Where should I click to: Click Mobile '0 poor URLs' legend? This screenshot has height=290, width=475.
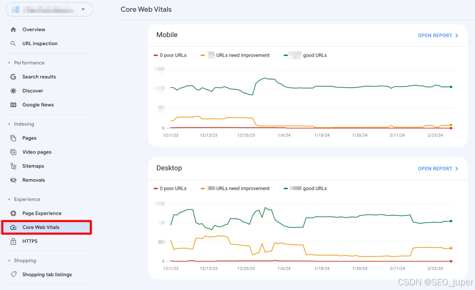tap(170, 55)
